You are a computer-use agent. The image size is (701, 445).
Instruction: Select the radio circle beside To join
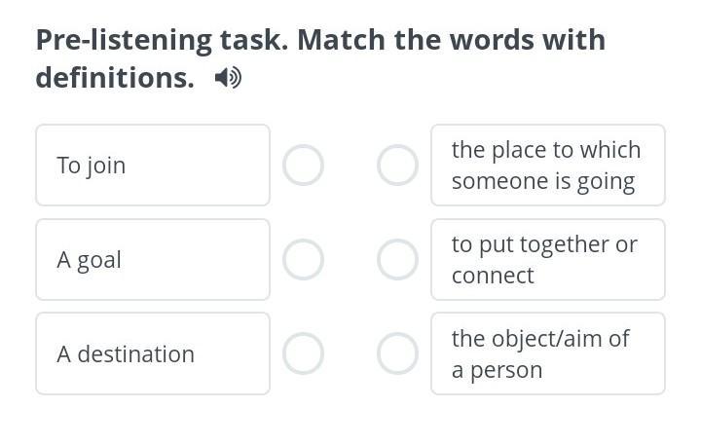(x=303, y=166)
